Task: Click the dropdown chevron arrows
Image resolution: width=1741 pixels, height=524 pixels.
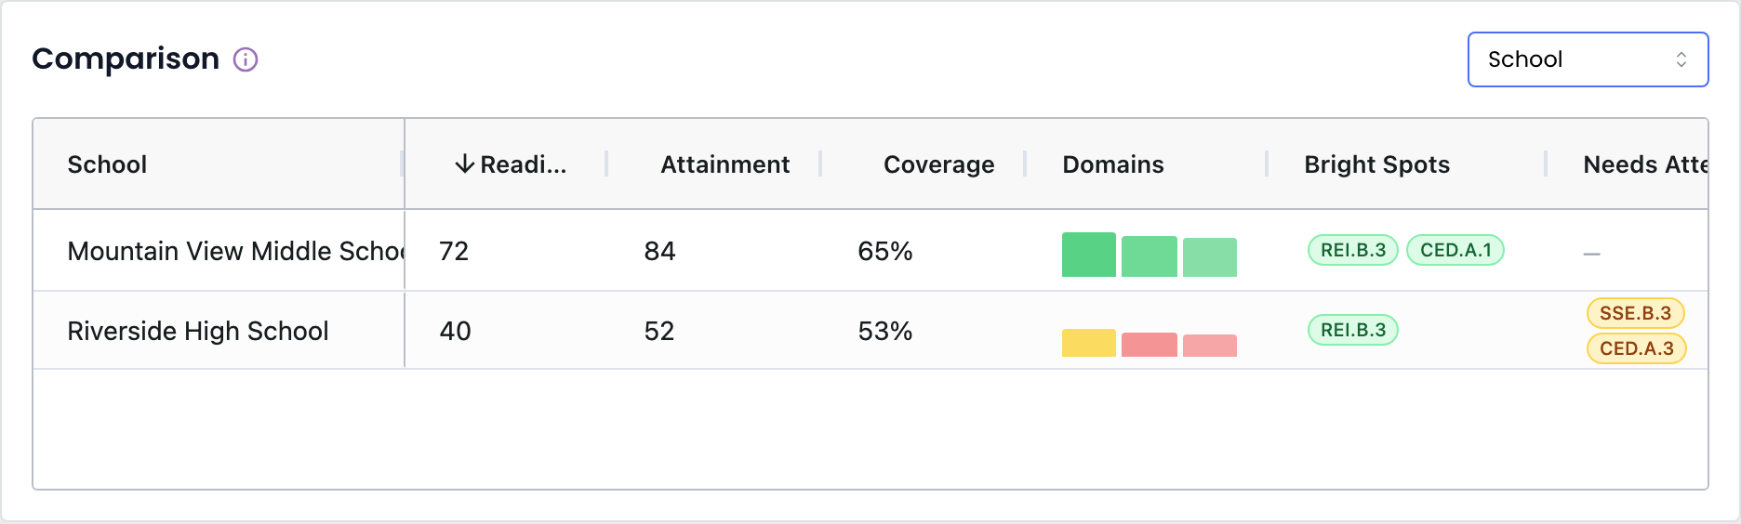Action: 1681,59
